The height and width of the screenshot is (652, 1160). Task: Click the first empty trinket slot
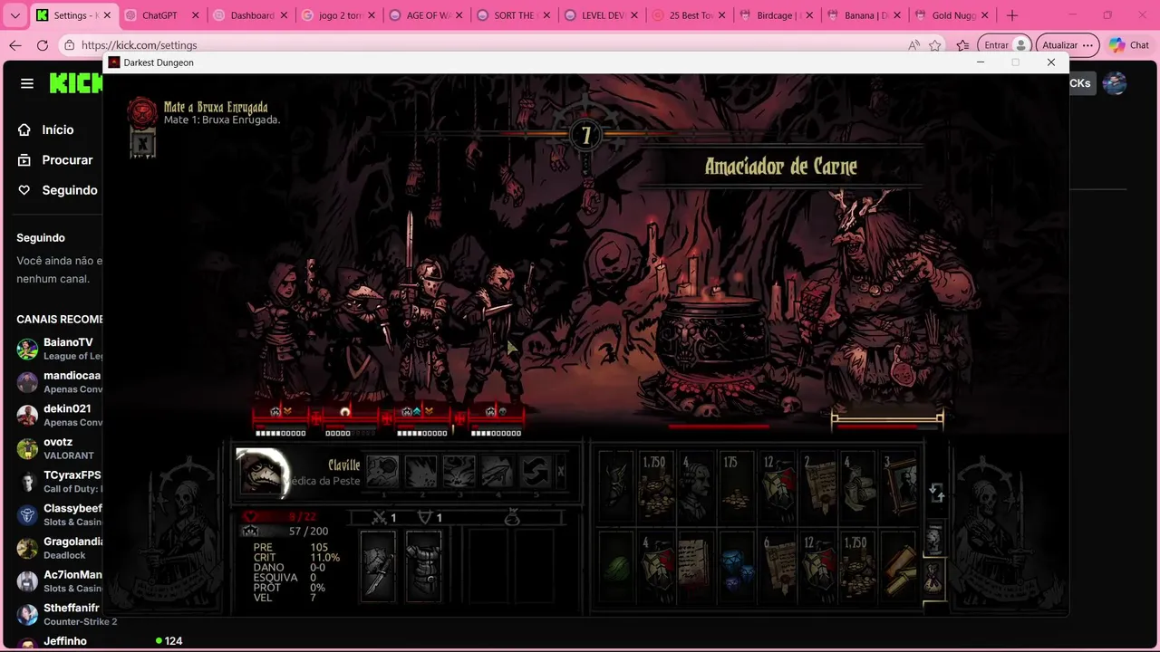pyautogui.click(x=487, y=566)
